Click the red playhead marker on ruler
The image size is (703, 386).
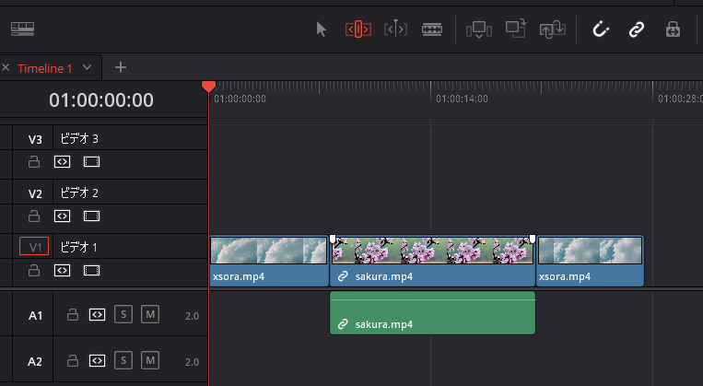[208, 86]
